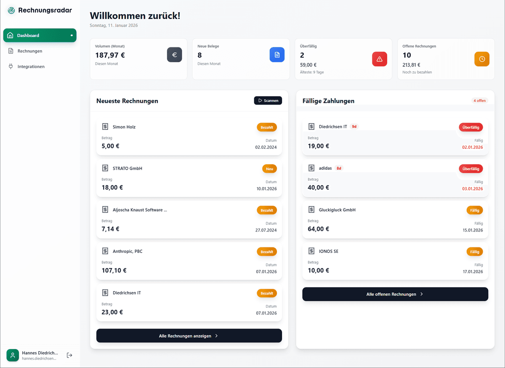Click the euro icon in Volumen card
The height and width of the screenshot is (368, 505).
coord(174,55)
